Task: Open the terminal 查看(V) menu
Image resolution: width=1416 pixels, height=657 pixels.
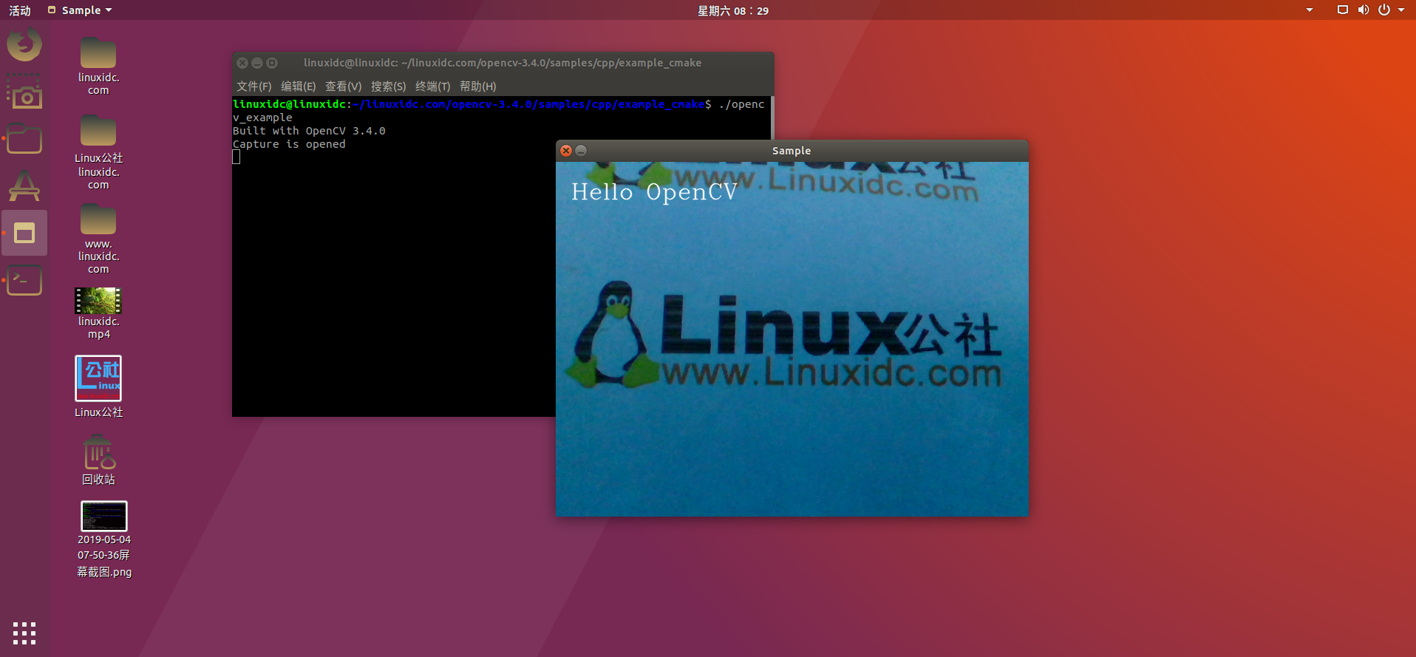Action: click(343, 86)
